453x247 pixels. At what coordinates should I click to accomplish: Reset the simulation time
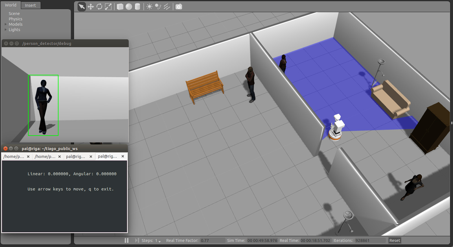tap(395, 240)
